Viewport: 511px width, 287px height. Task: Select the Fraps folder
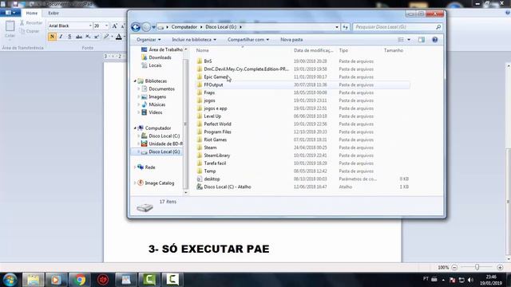click(209, 92)
